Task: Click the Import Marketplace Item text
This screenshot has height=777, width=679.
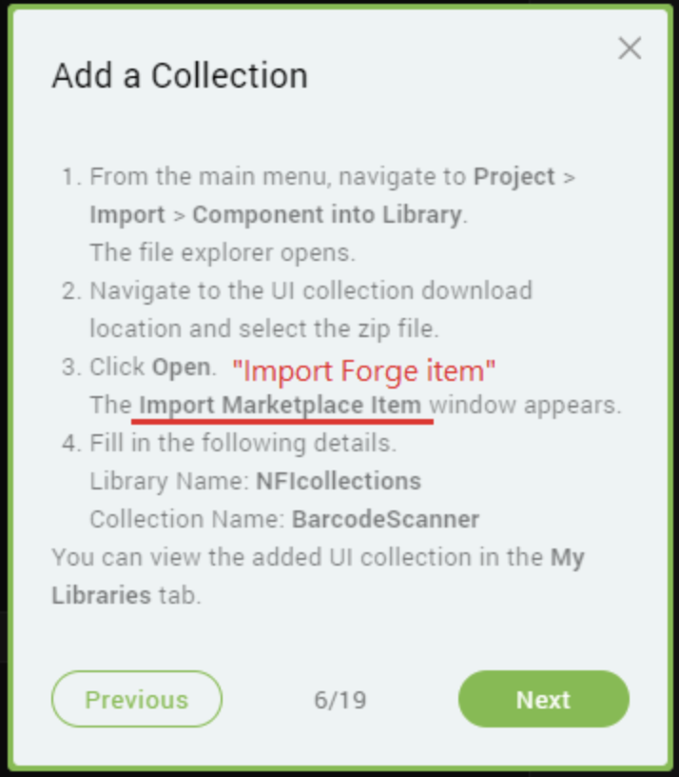Action: pyautogui.click(x=281, y=405)
